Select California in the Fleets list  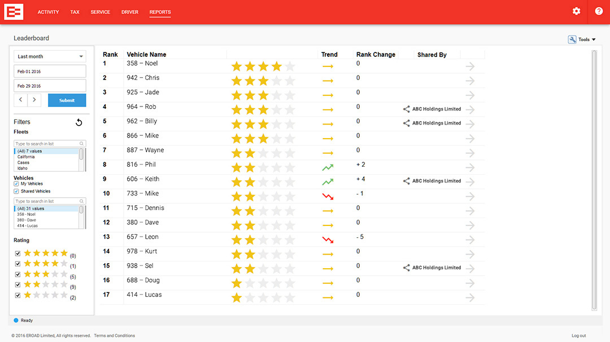tap(26, 157)
